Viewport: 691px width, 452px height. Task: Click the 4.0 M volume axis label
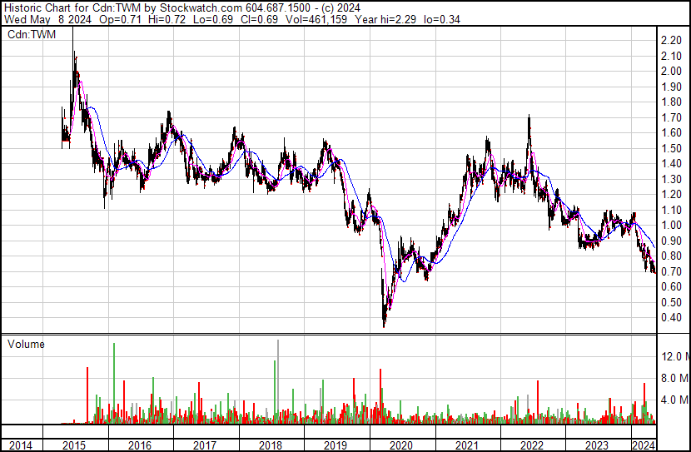[674, 400]
